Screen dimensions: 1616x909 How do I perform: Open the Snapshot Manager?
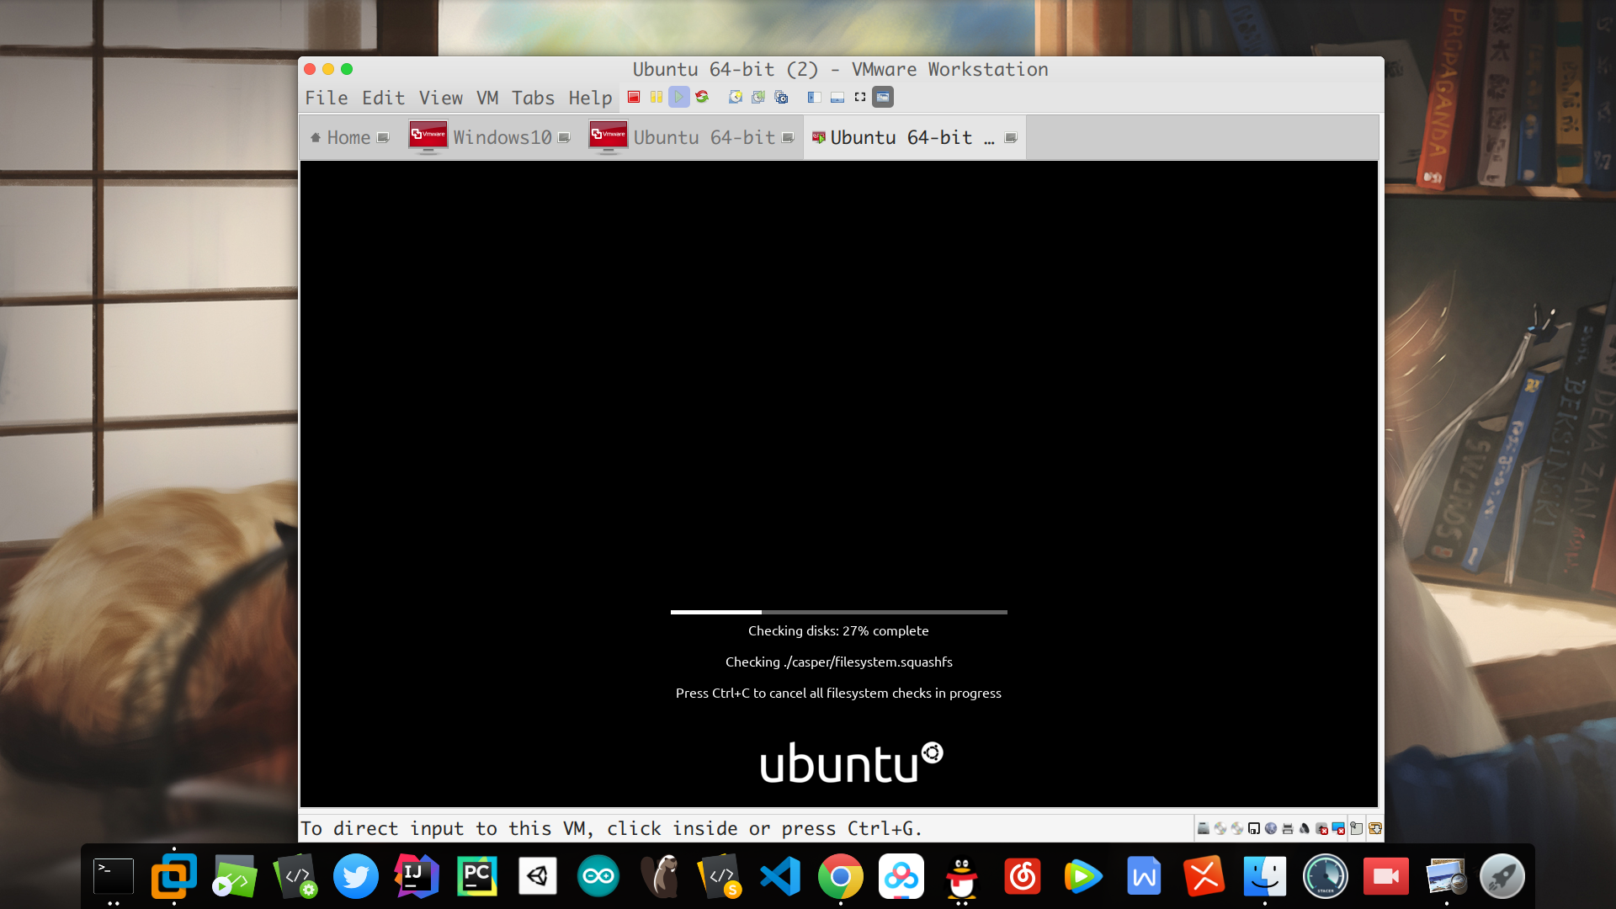click(x=781, y=97)
